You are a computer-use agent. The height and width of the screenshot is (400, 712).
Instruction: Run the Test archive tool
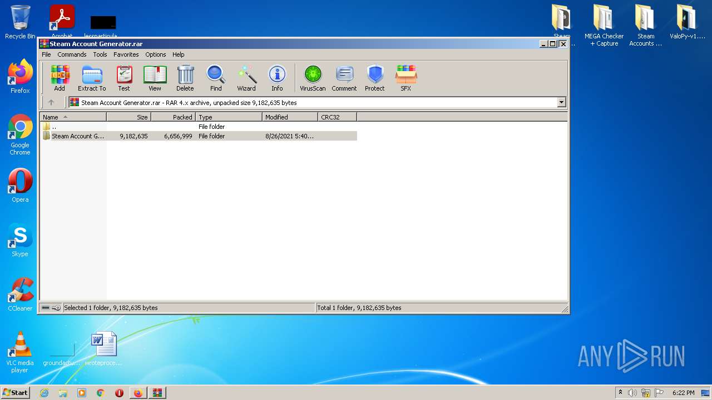pos(124,78)
